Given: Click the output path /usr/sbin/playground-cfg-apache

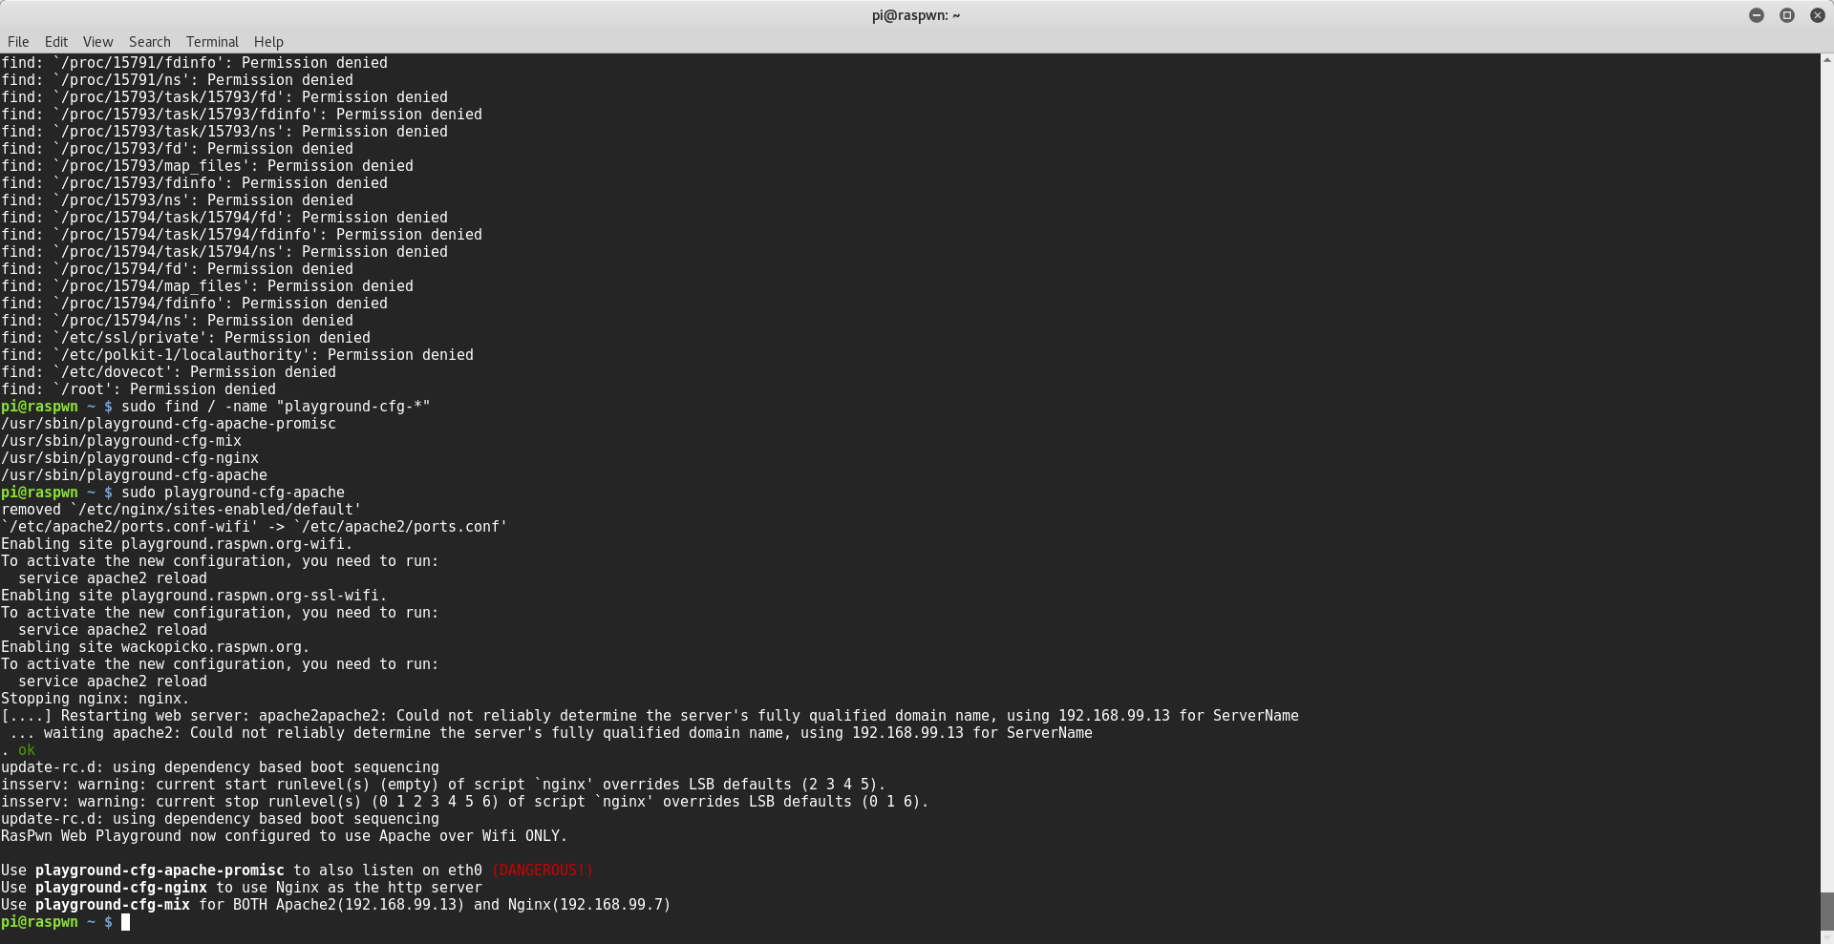Looking at the screenshot, I should (x=134, y=475).
